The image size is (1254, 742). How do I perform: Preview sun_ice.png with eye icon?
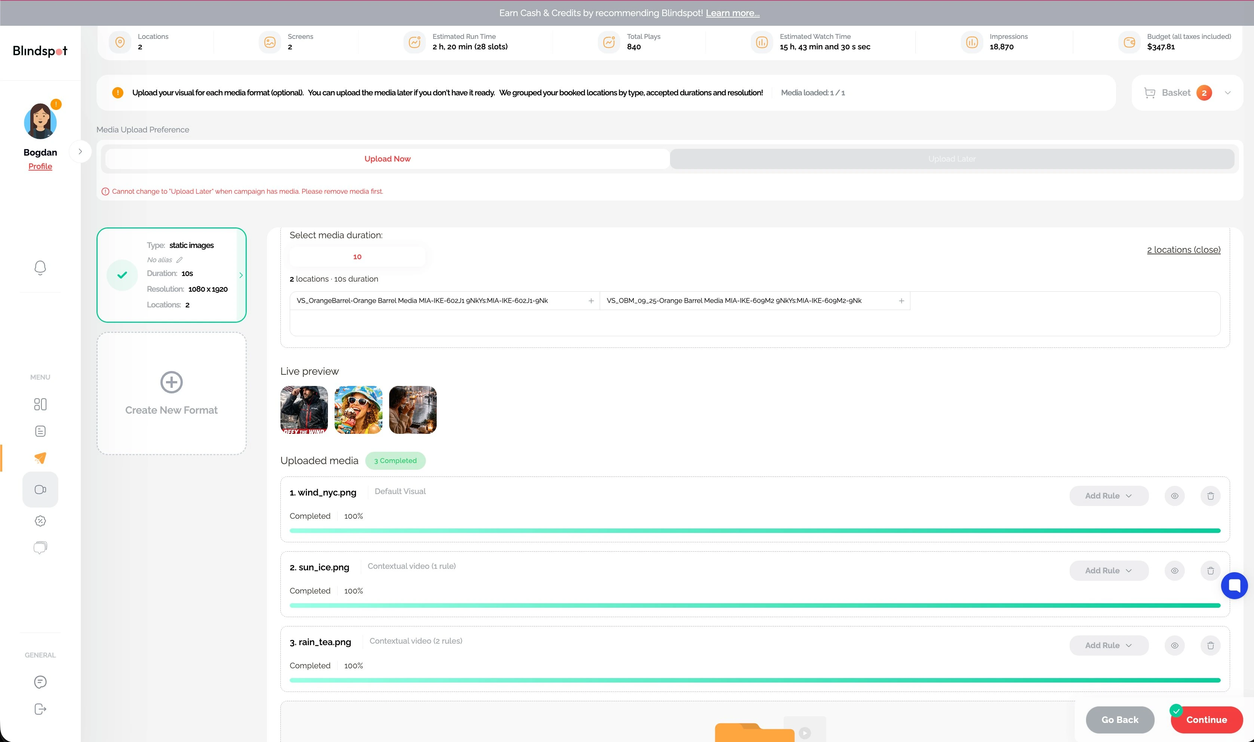(x=1174, y=570)
